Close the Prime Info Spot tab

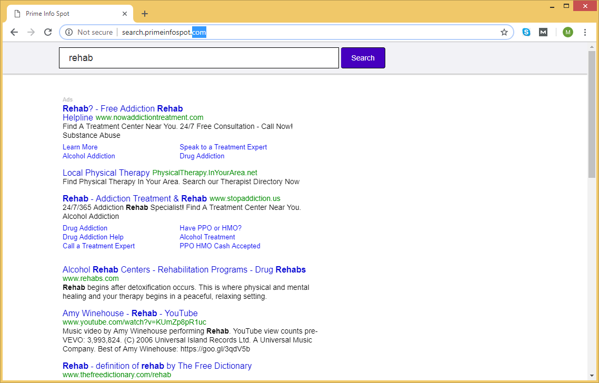(x=125, y=14)
